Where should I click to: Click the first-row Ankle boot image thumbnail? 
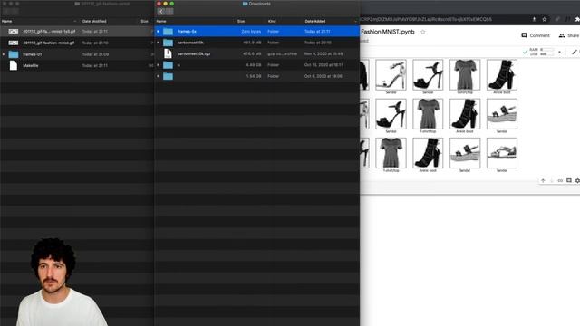coord(502,74)
